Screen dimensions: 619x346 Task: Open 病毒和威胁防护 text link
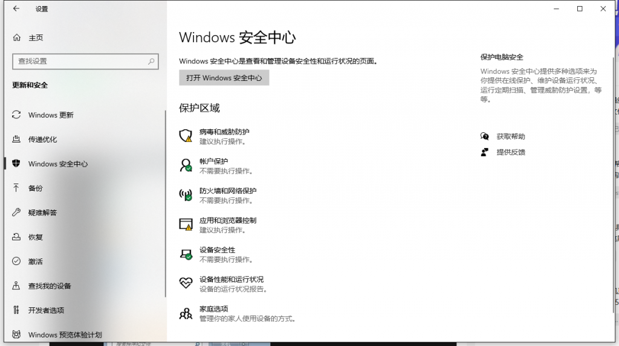click(224, 132)
